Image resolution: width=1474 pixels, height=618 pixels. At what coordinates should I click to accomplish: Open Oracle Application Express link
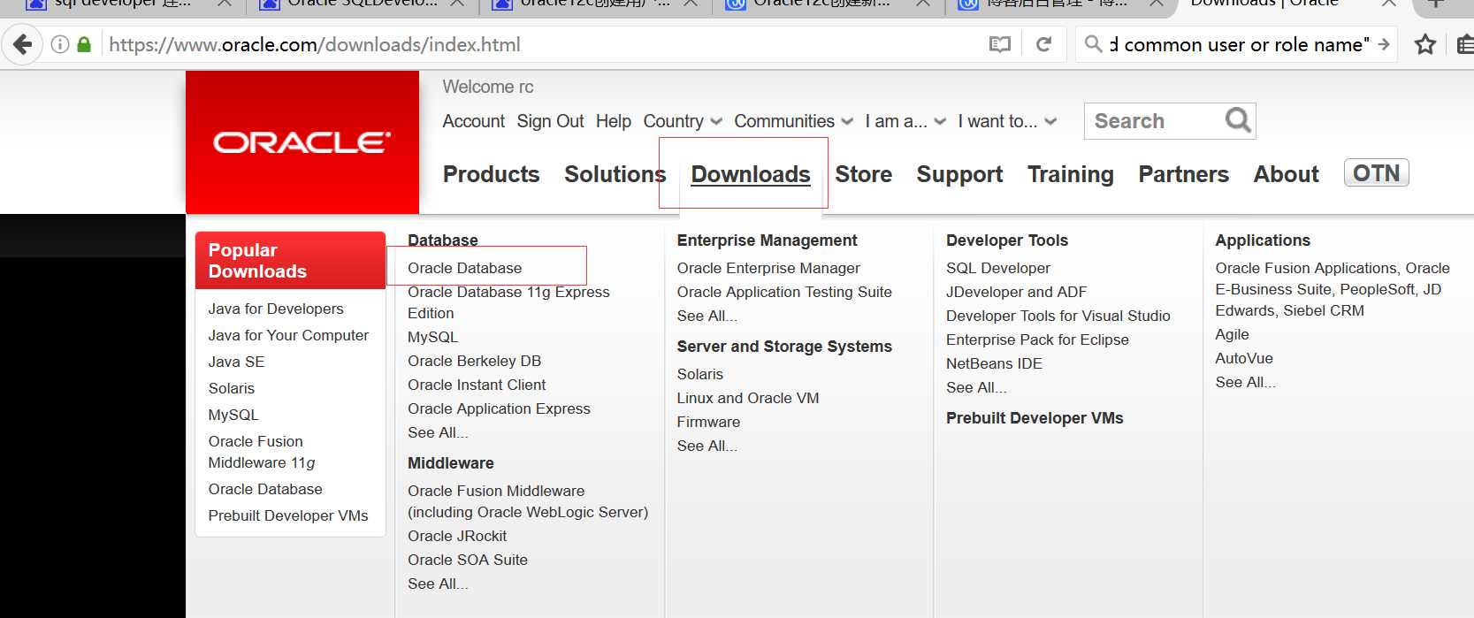coord(499,408)
